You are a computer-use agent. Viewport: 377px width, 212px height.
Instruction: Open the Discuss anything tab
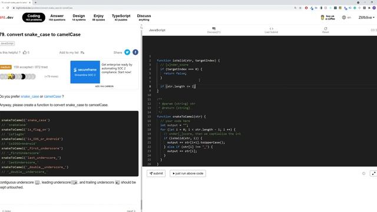(144, 18)
